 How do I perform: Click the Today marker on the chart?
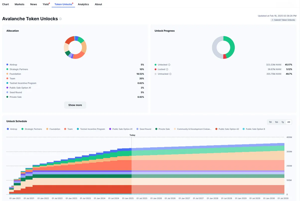[x=132, y=135]
